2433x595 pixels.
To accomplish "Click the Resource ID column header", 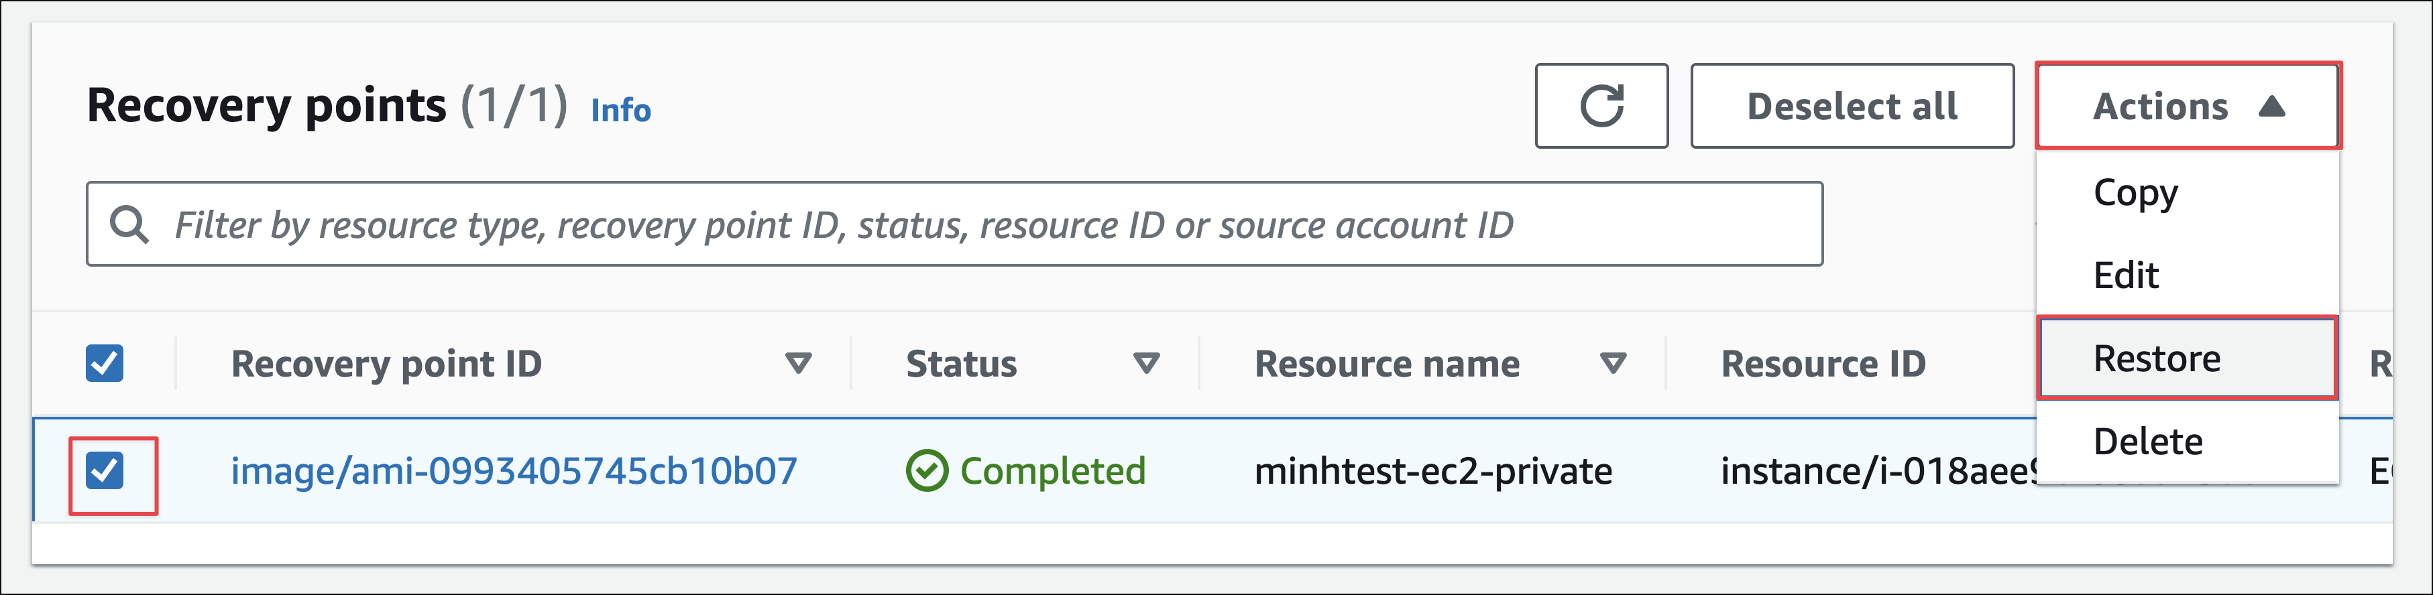I will click(x=1823, y=364).
